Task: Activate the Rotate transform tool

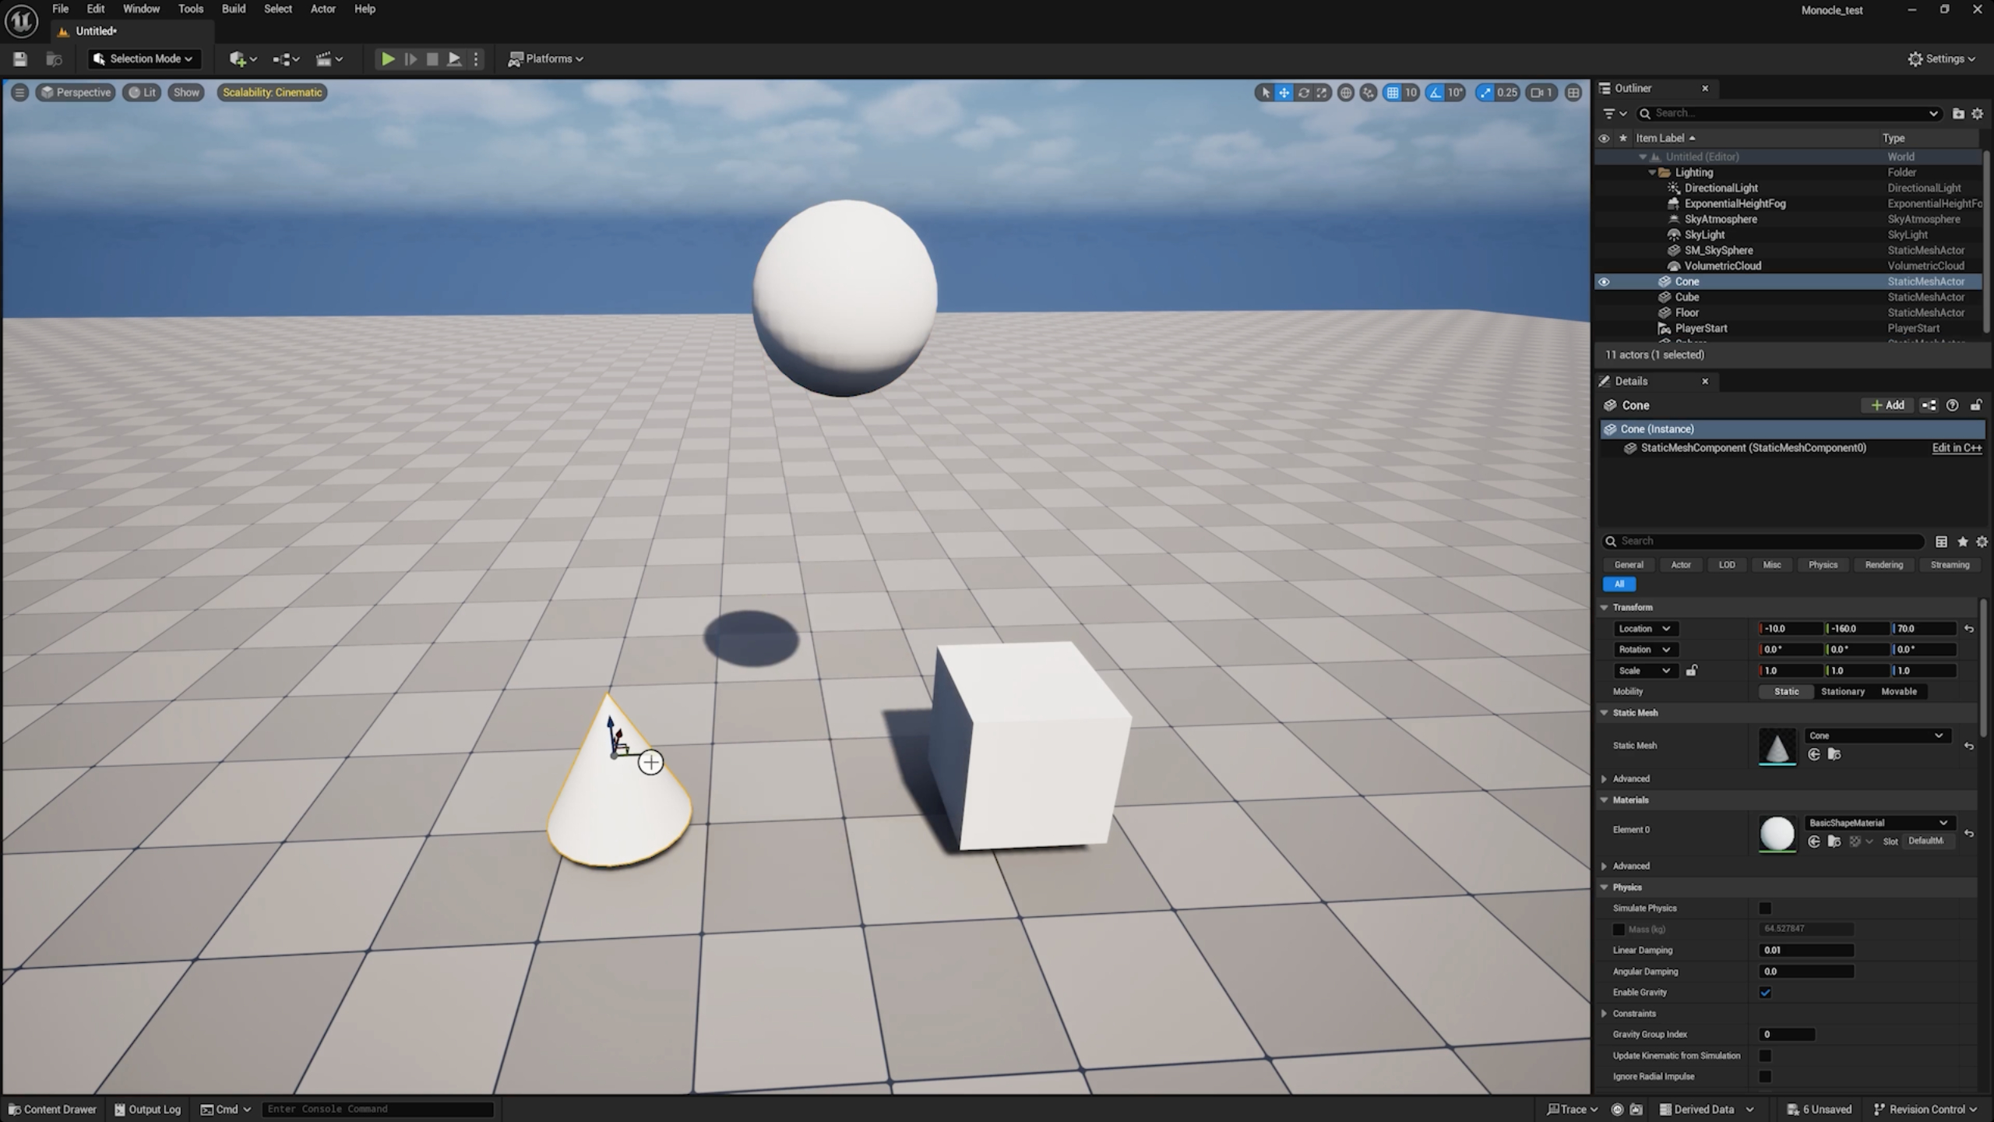Action: (1303, 92)
